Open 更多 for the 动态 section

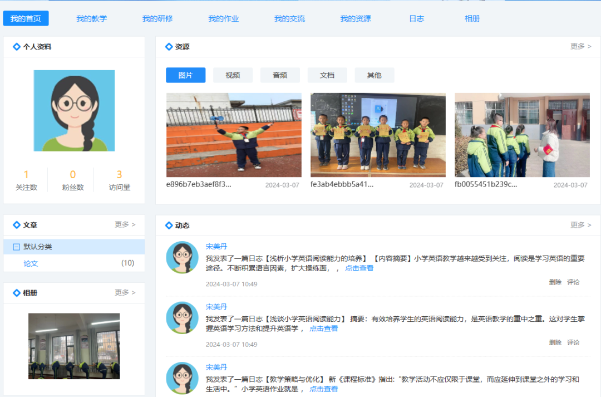(x=581, y=225)
